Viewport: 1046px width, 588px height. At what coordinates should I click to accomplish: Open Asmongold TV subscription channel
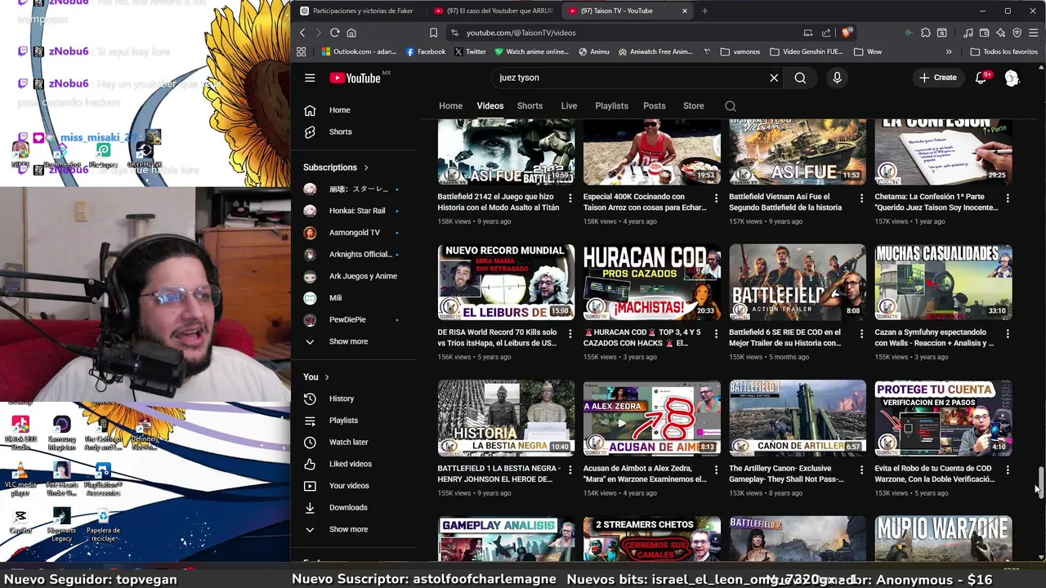(x=354, y=233)
